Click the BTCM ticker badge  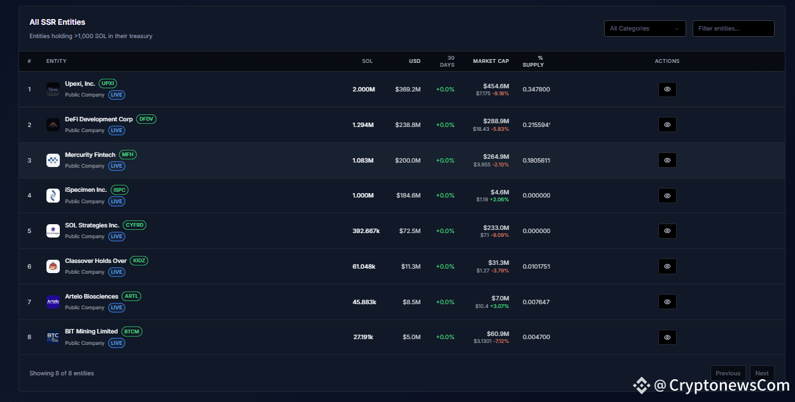pyautogui.click(x=132, y=332)
